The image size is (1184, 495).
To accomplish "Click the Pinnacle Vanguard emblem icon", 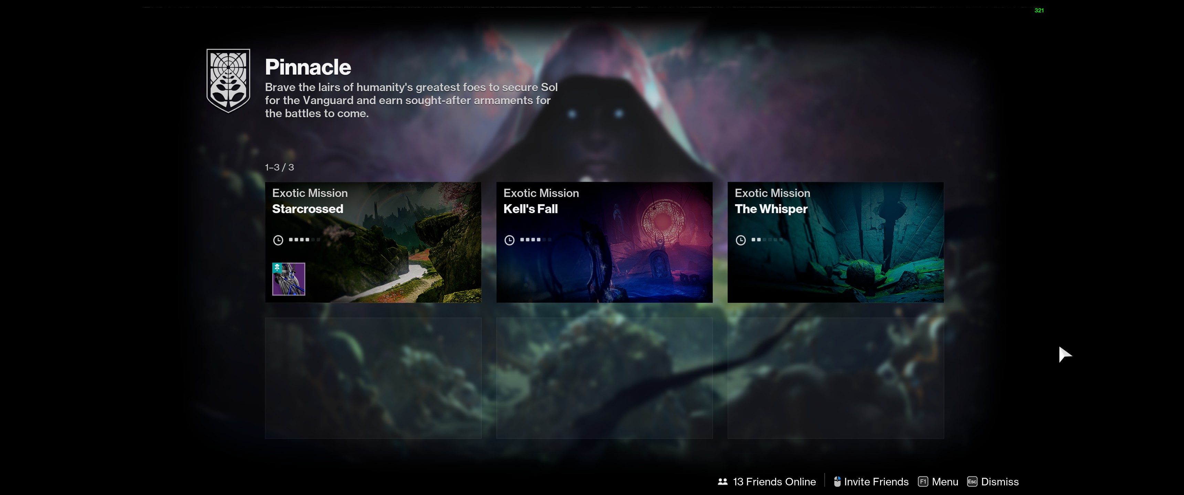I will point(228,80).
